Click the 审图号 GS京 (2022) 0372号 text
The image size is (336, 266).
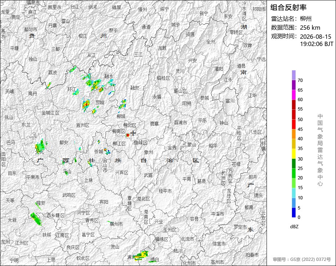click(302, 259)
